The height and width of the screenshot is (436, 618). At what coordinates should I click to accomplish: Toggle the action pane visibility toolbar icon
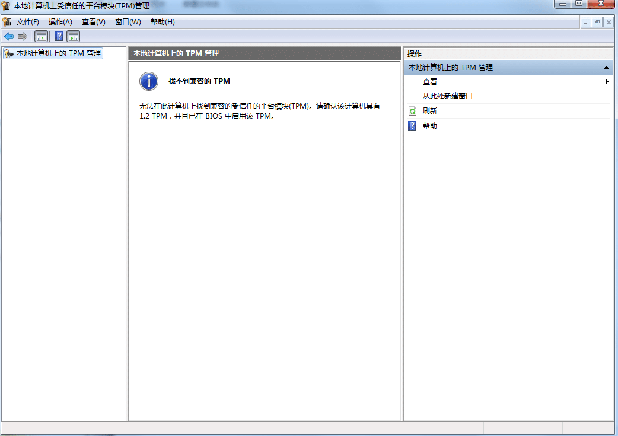point(73,36)
